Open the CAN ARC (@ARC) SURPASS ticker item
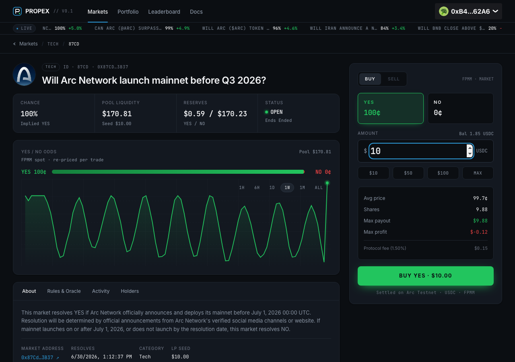Viewport: 515px width, 362px height. [x=142, y=28]
